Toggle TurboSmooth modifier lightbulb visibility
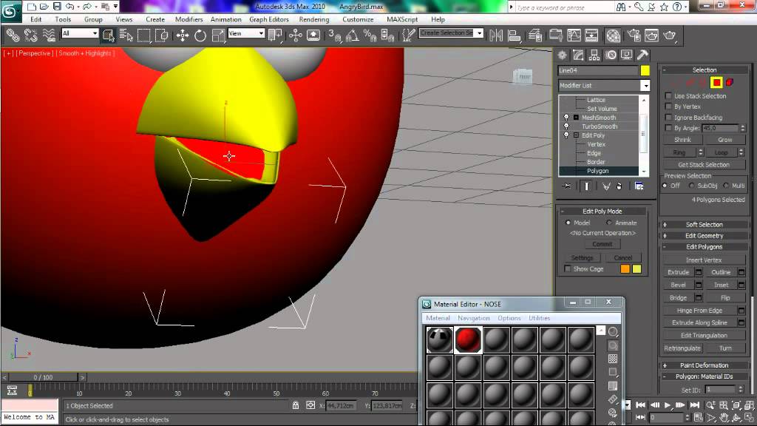757x426 pixels. click(566, 126)
